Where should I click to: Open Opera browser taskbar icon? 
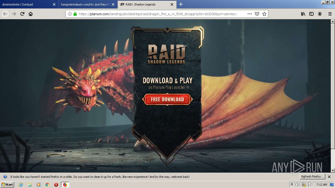56,185
